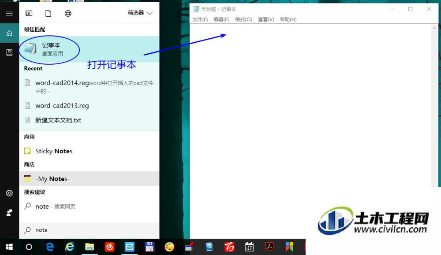The width and height of the screenshot is (441, 255).
Task: Close the Notepad window
Action: click(x=429, y=9)
